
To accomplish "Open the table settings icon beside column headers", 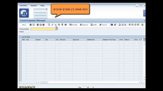I will click(144, 40).
